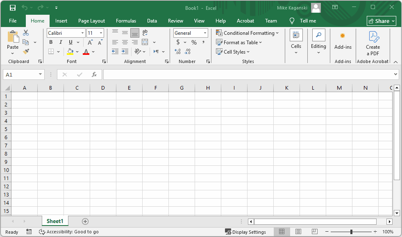Open the font size 11 dropdown
Screen dimensions: 402x237
(101, 33)
